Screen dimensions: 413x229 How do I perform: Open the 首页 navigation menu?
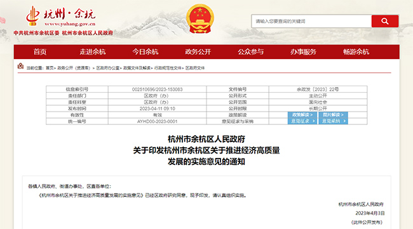(x=40, y=52)
